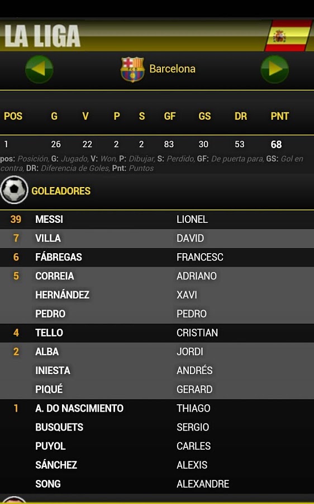The width and height of the screenshot is (314, 504).
Task: Tap the 68 points value
Action: click(276, 144)
